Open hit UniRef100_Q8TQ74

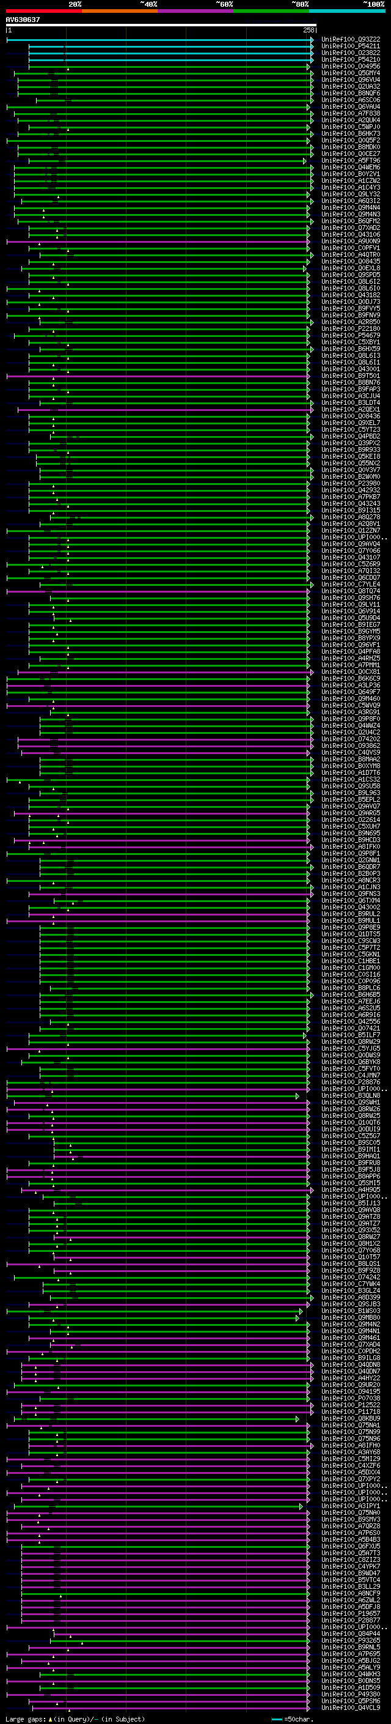point(351,591)
